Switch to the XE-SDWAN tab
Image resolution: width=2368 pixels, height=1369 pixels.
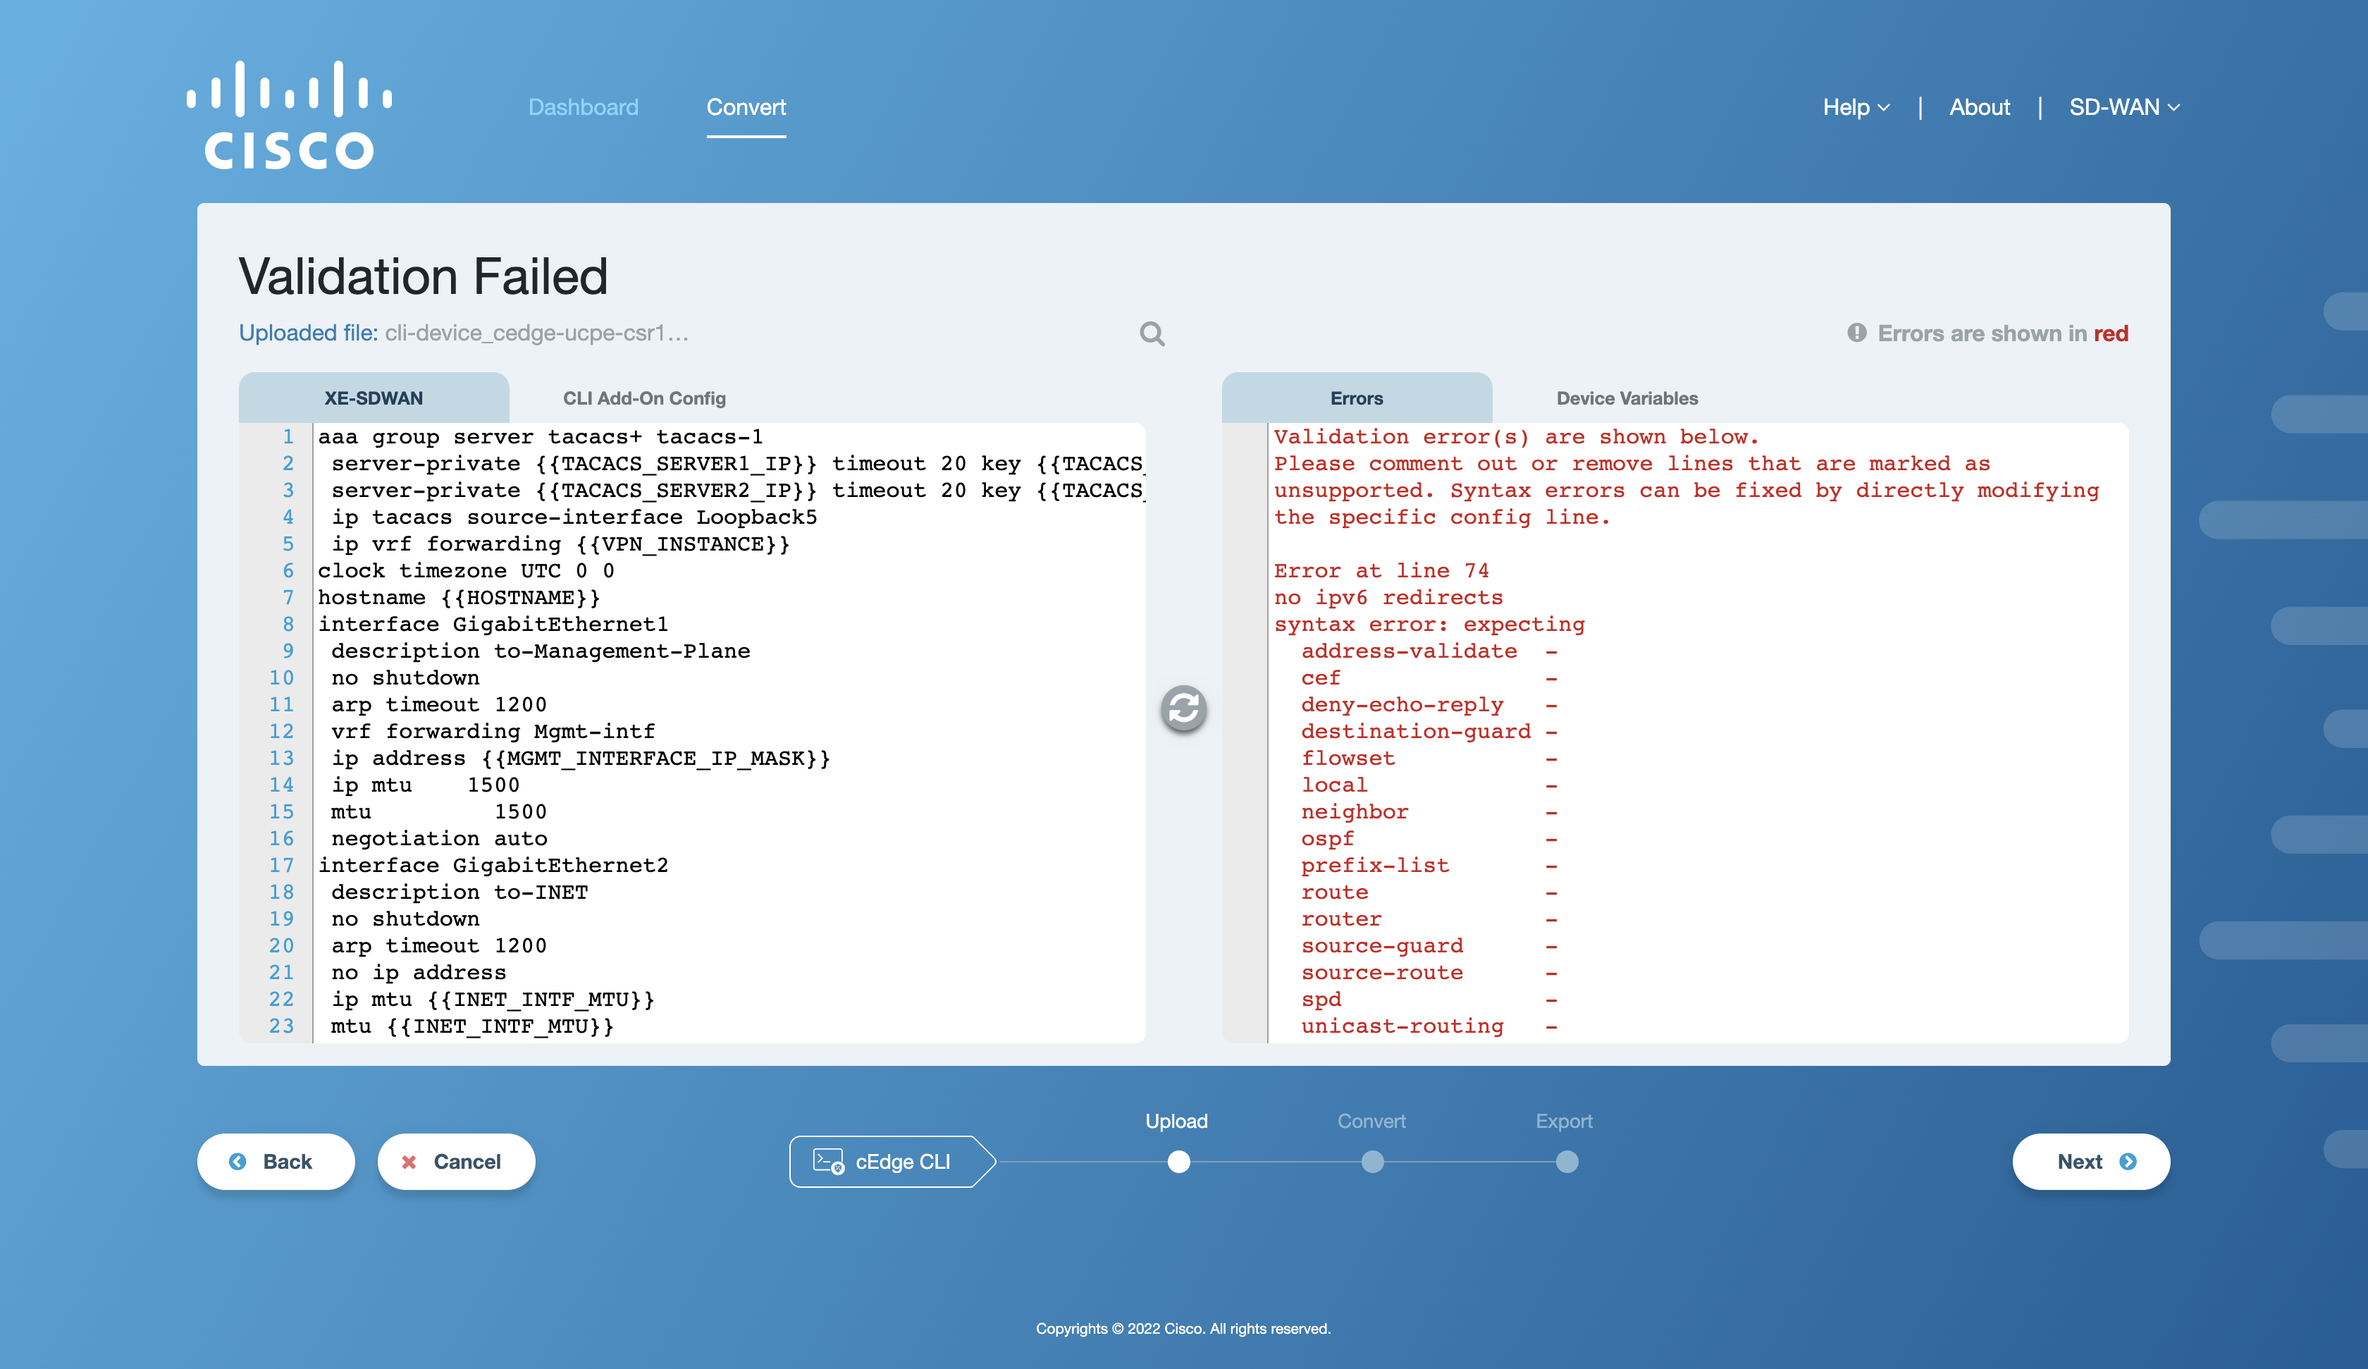pyautogui.click(x=374, y=398)
